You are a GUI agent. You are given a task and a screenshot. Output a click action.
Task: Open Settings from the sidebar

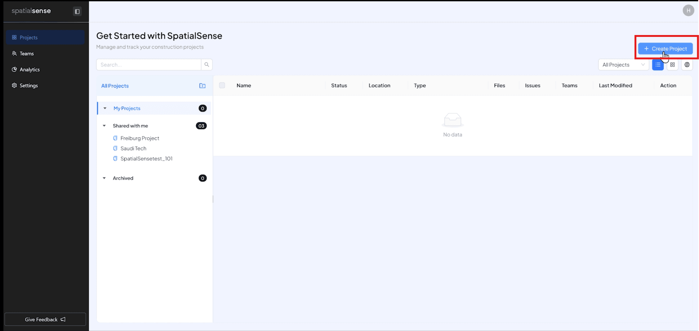tap(45, 86)
